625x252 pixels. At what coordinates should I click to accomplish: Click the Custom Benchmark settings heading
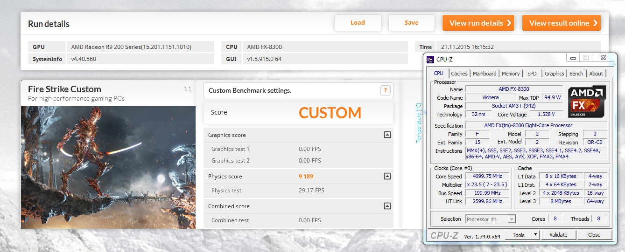pos(250,91)
